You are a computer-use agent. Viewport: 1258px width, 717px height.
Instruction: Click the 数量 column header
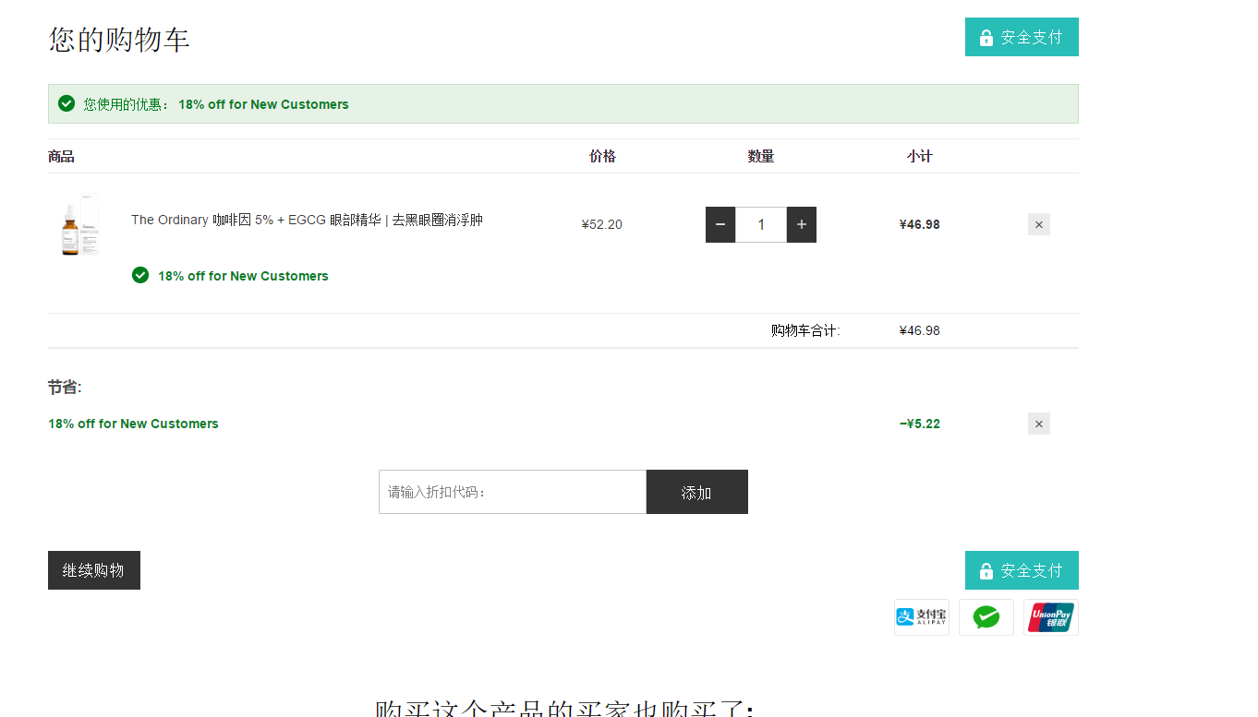[x=761, y=156]
